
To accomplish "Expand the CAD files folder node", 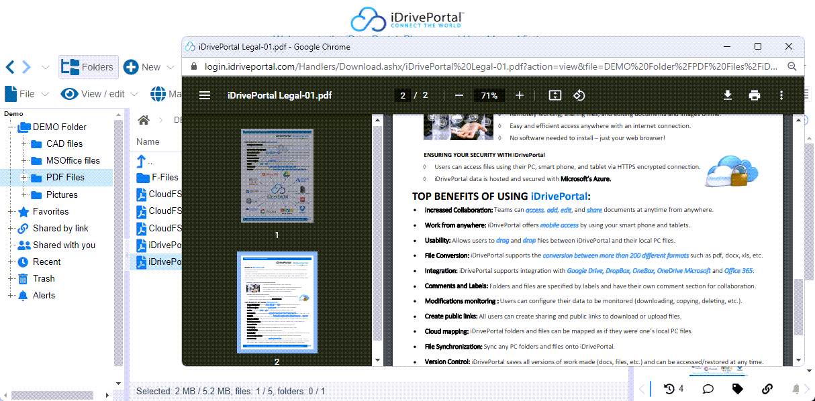I will click(x=24, y=144).
